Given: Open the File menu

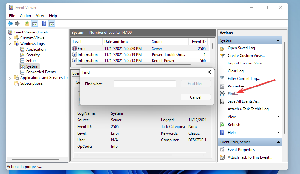Looking at the screenshot, I should tap(12, 16).
